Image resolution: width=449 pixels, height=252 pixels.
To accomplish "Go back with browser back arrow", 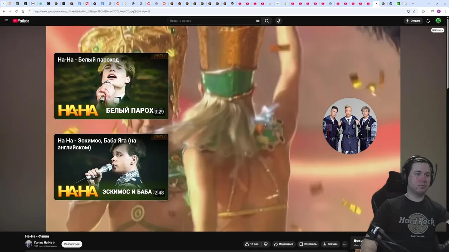I will 4,11.
